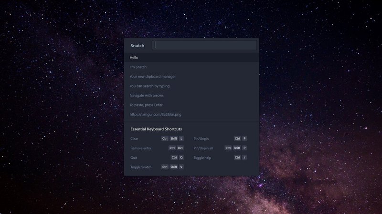Screen dimensions: 382x214
Task: Choose "Your new clipboard manager" entry
Action: click(153, 77)
